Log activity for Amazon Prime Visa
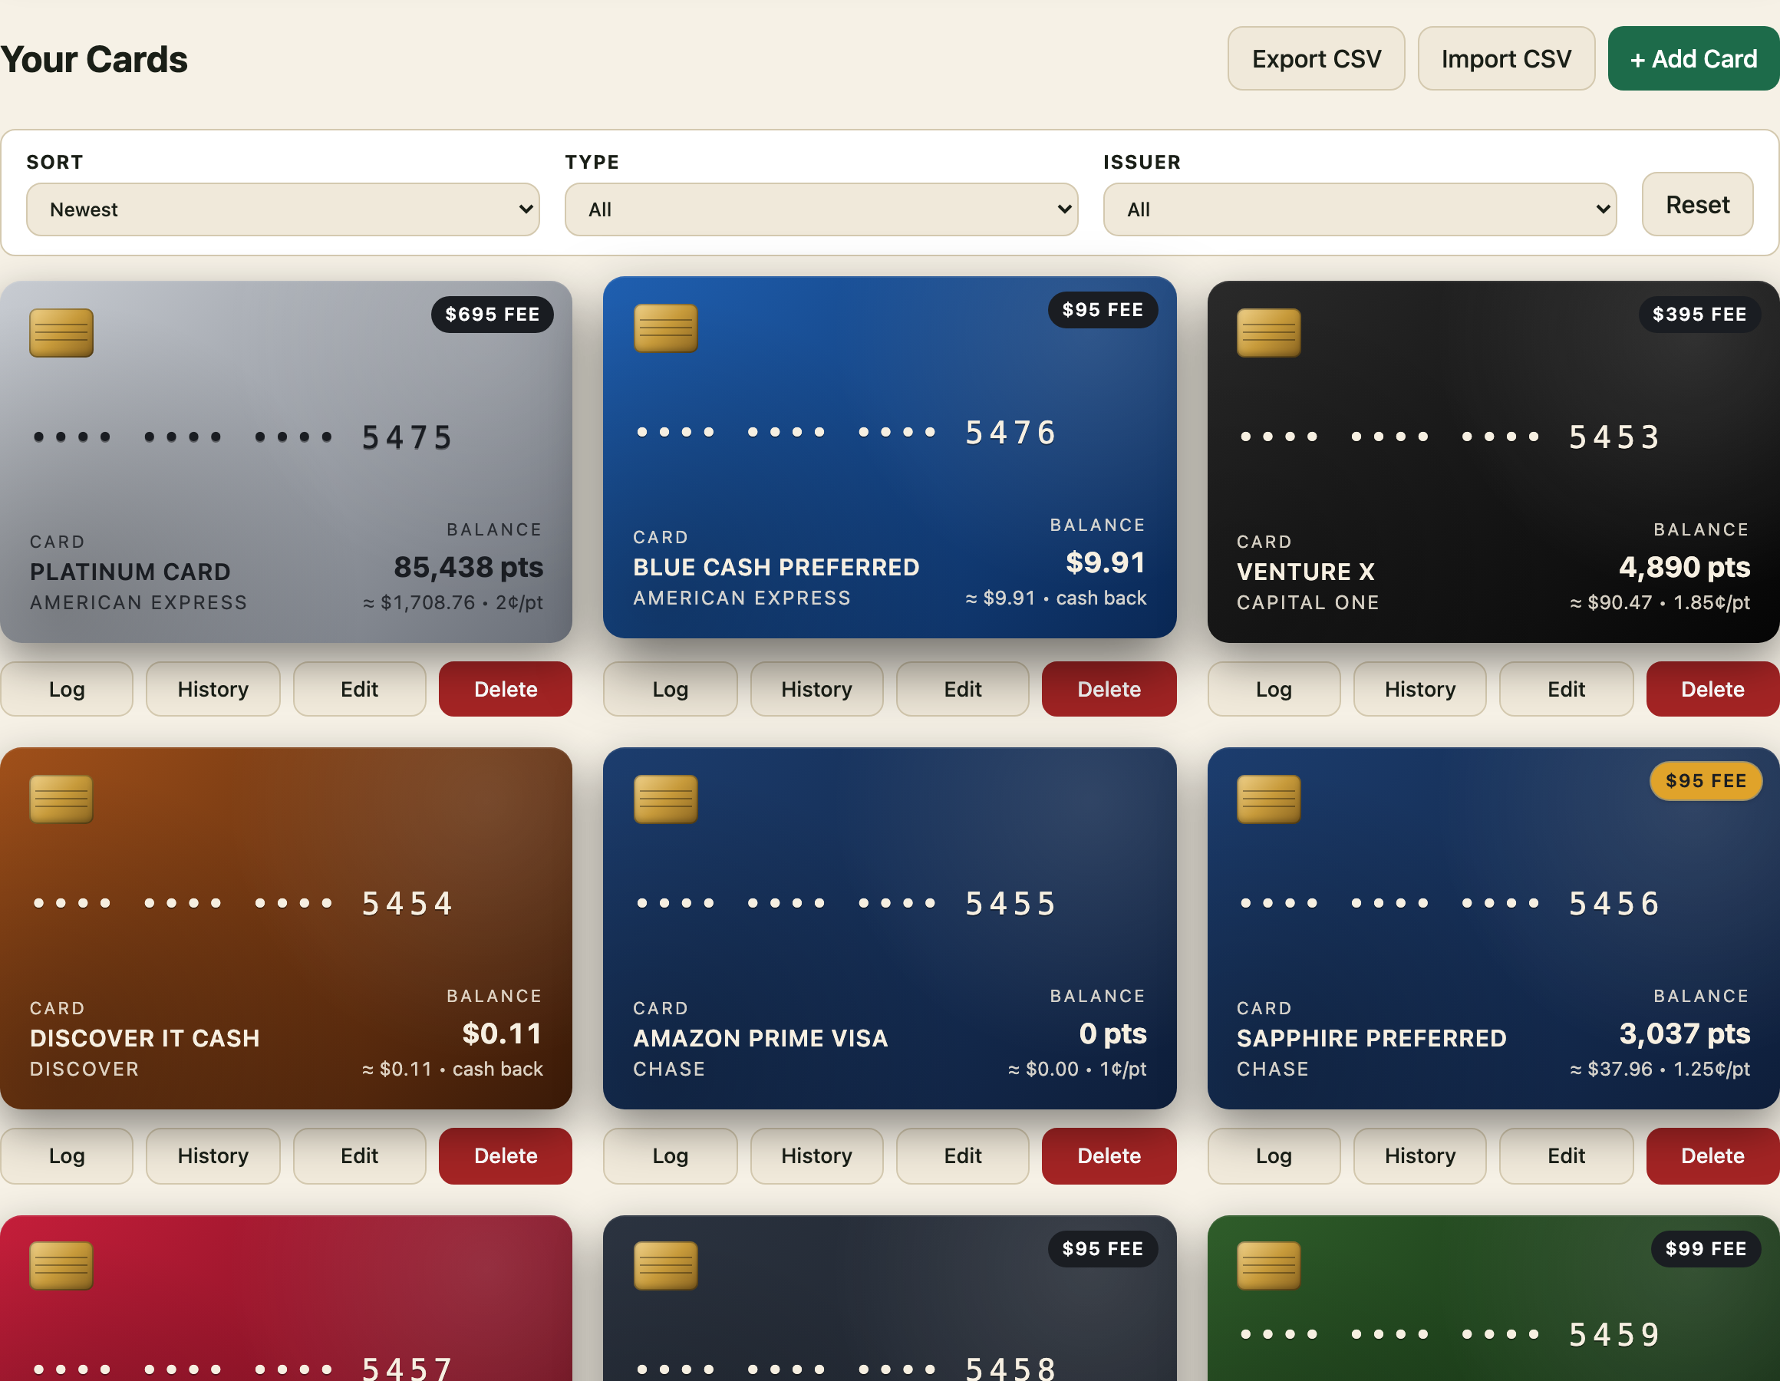Screen dimensions: 1780x1381 click(x=670, y=1155)
